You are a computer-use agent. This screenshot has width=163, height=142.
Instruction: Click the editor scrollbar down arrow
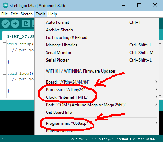pyautogui.click(x=160, y=95)
